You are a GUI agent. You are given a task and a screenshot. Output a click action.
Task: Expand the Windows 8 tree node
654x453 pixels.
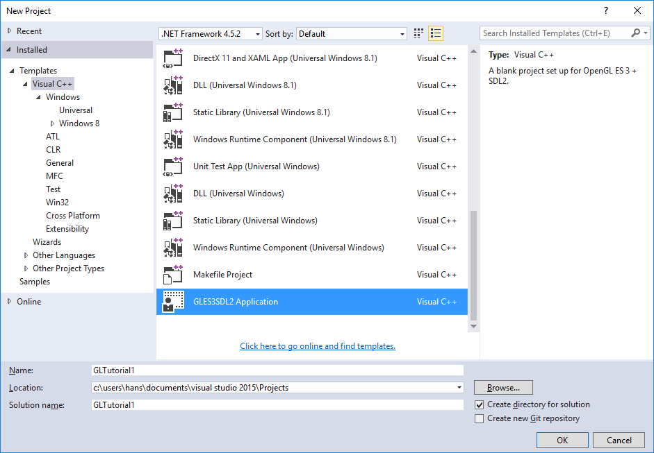pyautogui.click(x=52, y=123)
